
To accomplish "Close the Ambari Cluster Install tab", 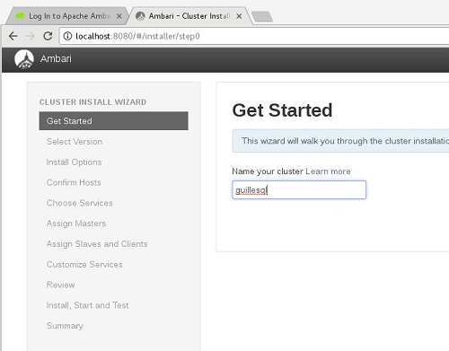I will [x=239, y=16].
